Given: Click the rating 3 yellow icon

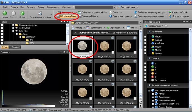Looking at the screenshot, I should pos(152,70).
